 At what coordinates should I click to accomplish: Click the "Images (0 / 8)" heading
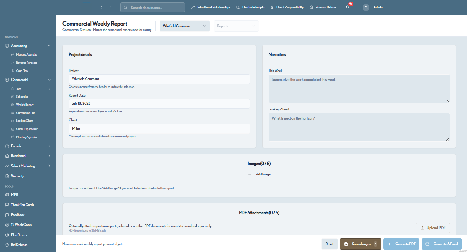[x=259, y=164]
